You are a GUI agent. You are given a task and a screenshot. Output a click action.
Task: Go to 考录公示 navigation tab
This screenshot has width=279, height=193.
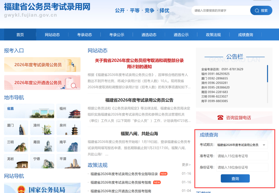[x=117, y=35]
